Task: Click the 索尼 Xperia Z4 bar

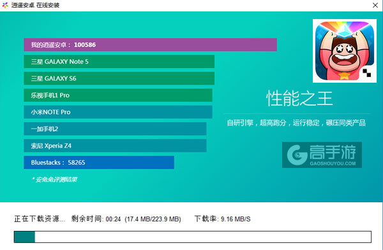Action: pyautogui.click(x=115, y=146)
